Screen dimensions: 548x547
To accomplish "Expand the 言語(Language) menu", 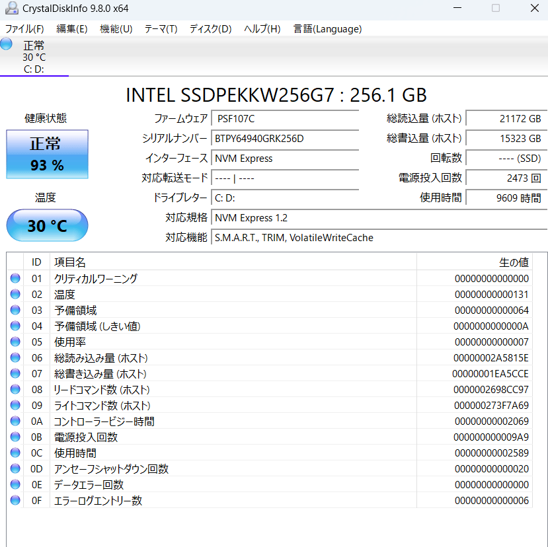I will [x=327, y=29].
